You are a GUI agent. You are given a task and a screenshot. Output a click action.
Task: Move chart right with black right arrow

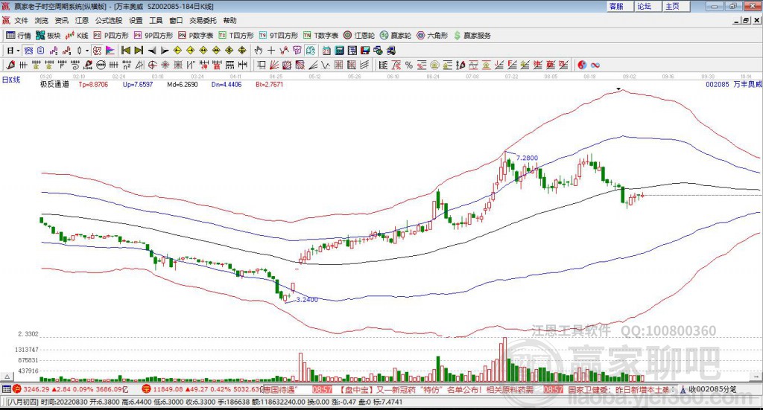(x=165, y=51)
